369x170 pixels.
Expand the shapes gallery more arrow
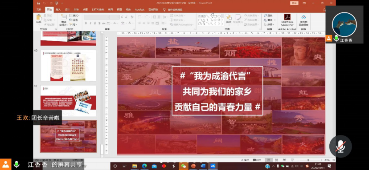[223, 24]
